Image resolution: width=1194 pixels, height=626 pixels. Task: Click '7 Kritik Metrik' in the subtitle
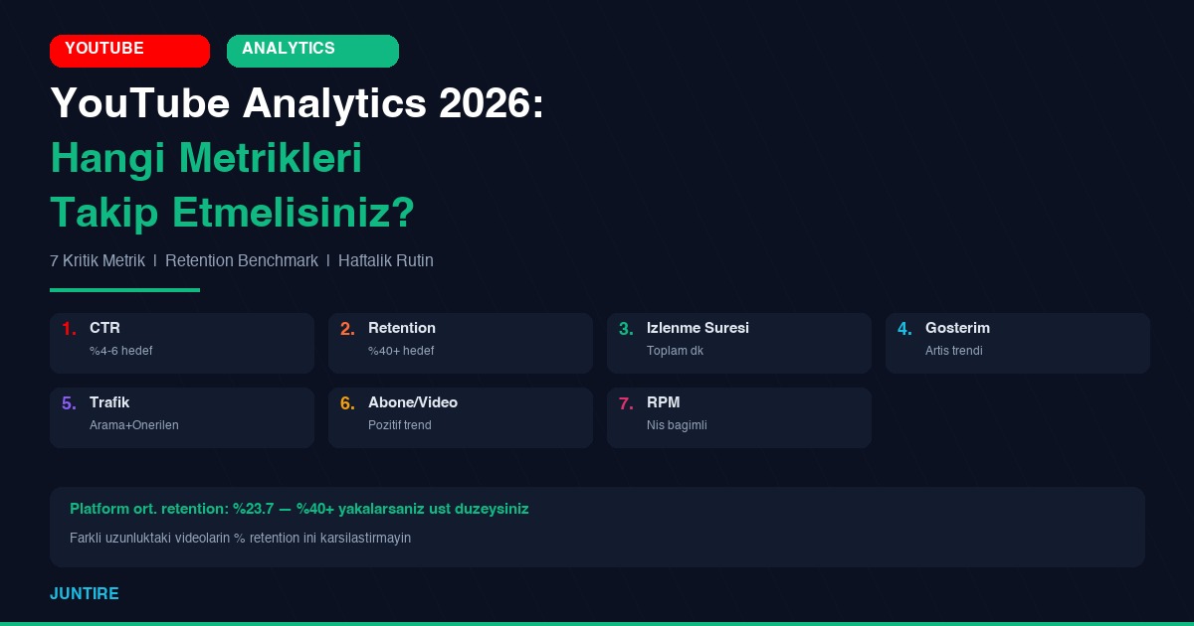click(x=98, y=260)
